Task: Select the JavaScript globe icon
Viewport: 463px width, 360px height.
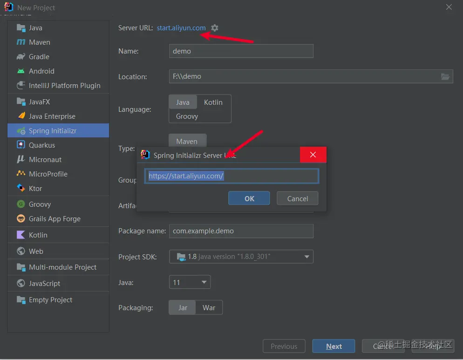Action: tap(21, 283)
